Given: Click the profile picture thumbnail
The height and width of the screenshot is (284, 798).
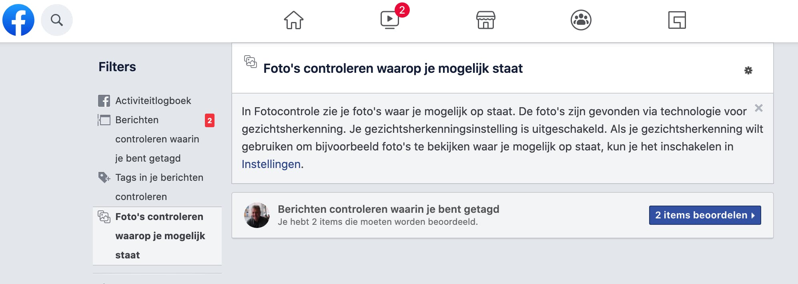Looking at the screenshot, I should click(x=257, y=215).
